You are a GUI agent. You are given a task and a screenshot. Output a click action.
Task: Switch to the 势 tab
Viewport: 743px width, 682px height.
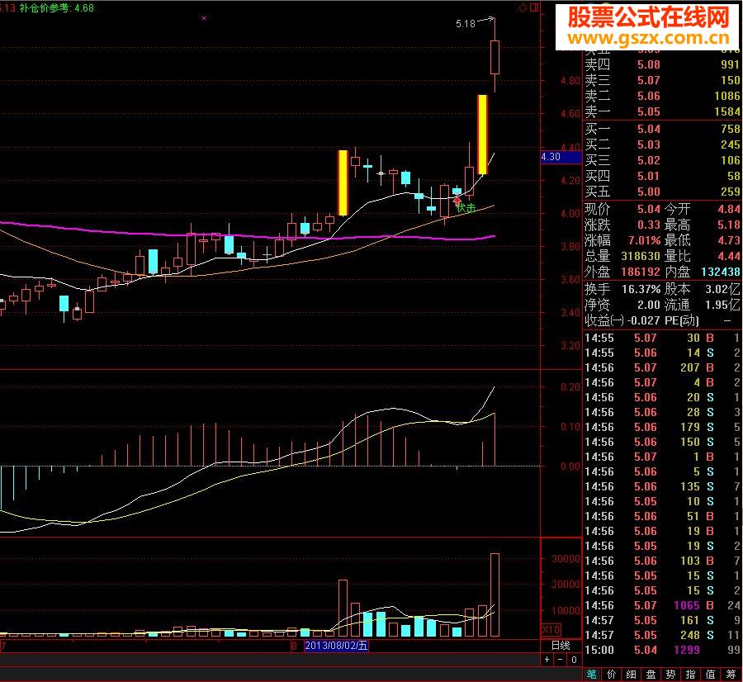click(x=670, y=674)
